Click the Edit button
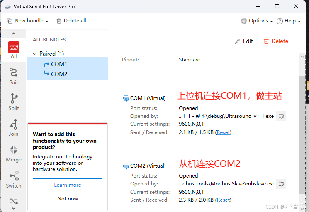 [244, 41]
